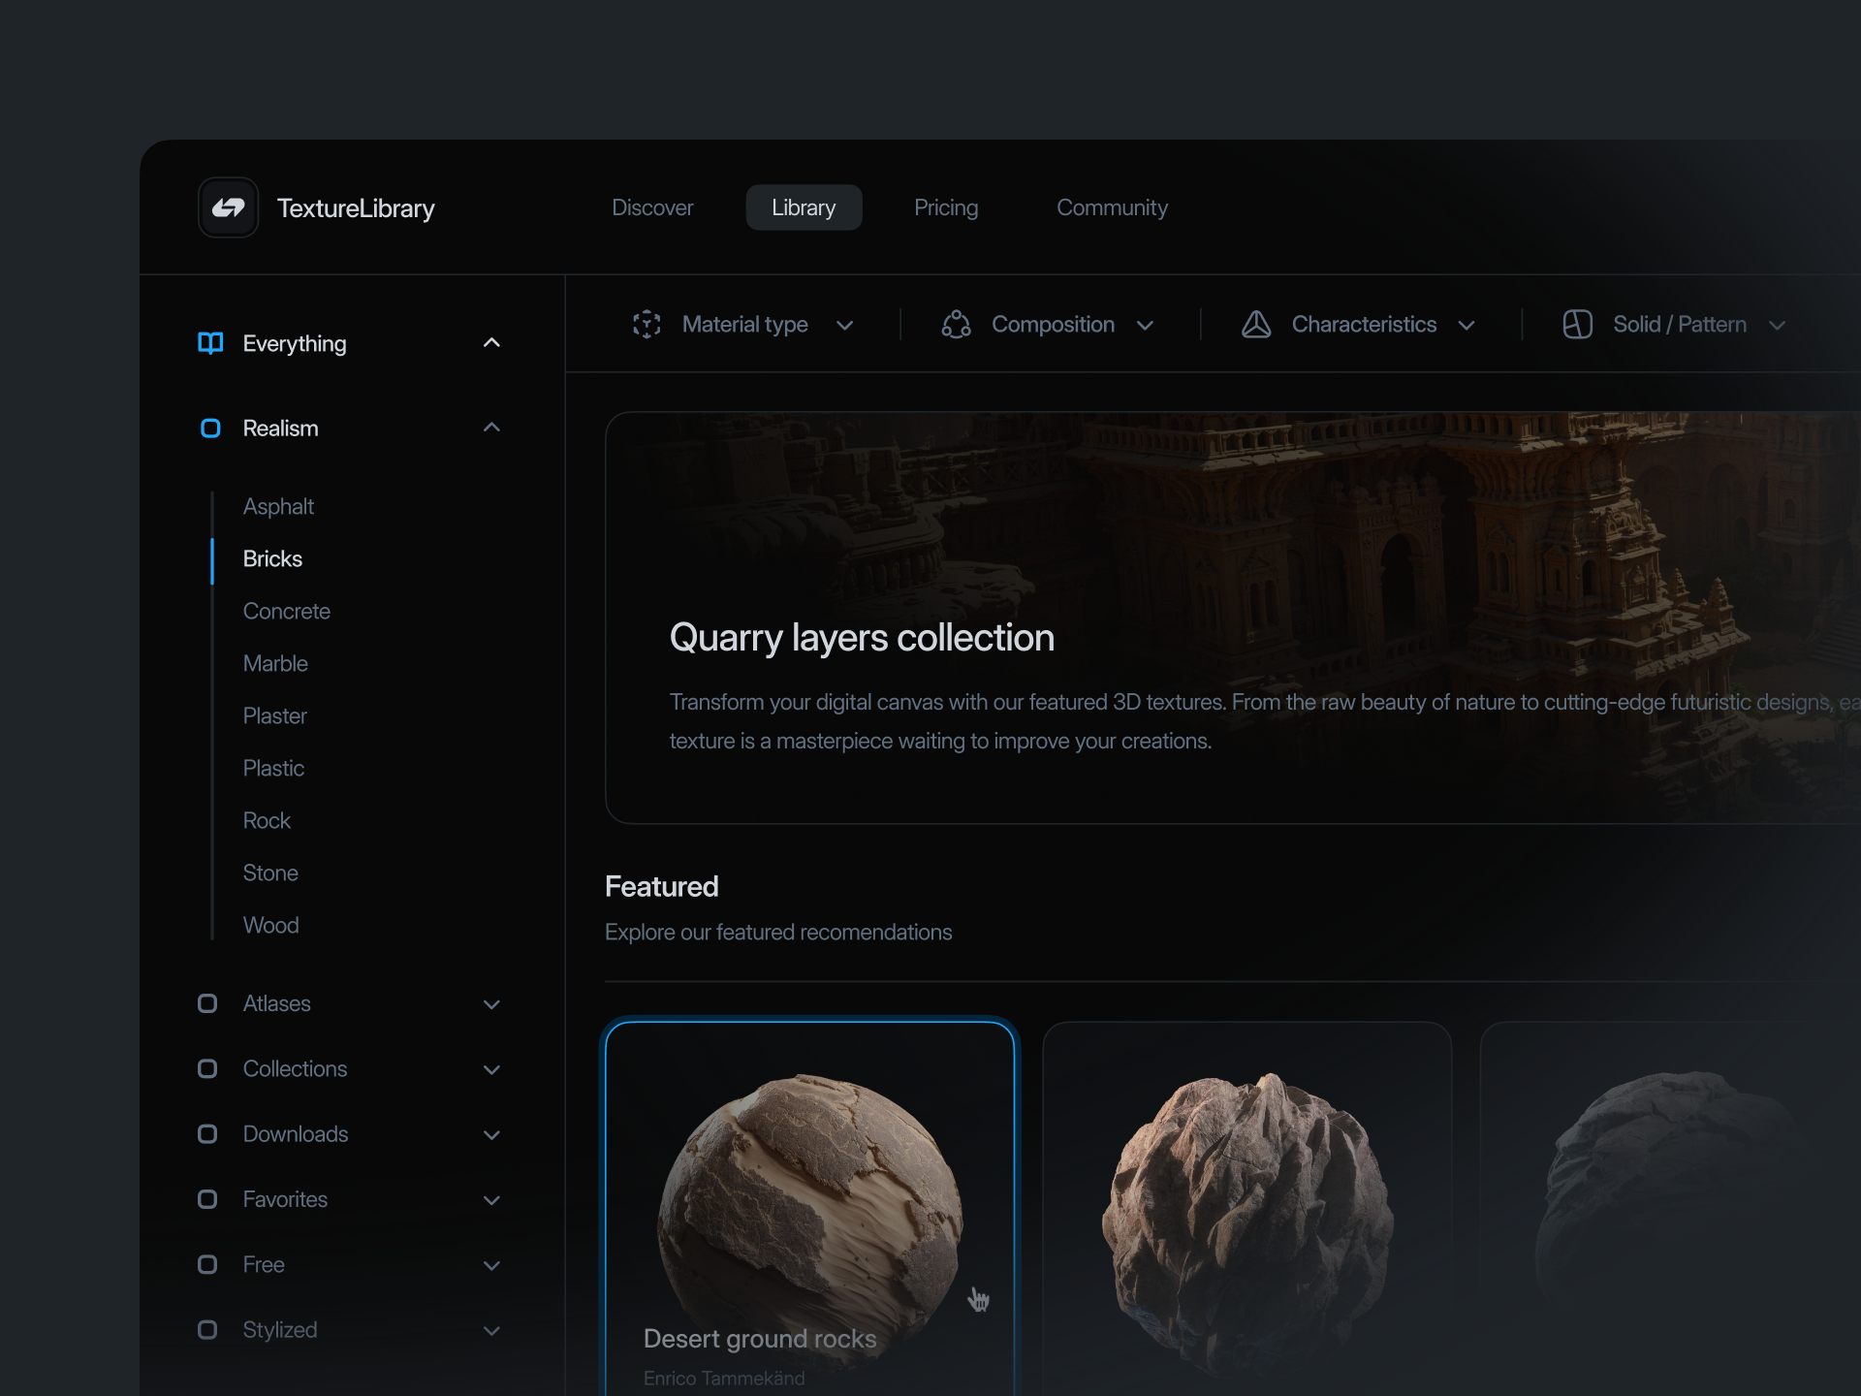1861x1396 pixels.
Task: Select Rock in the Realism list
Action: coord(267,820)
